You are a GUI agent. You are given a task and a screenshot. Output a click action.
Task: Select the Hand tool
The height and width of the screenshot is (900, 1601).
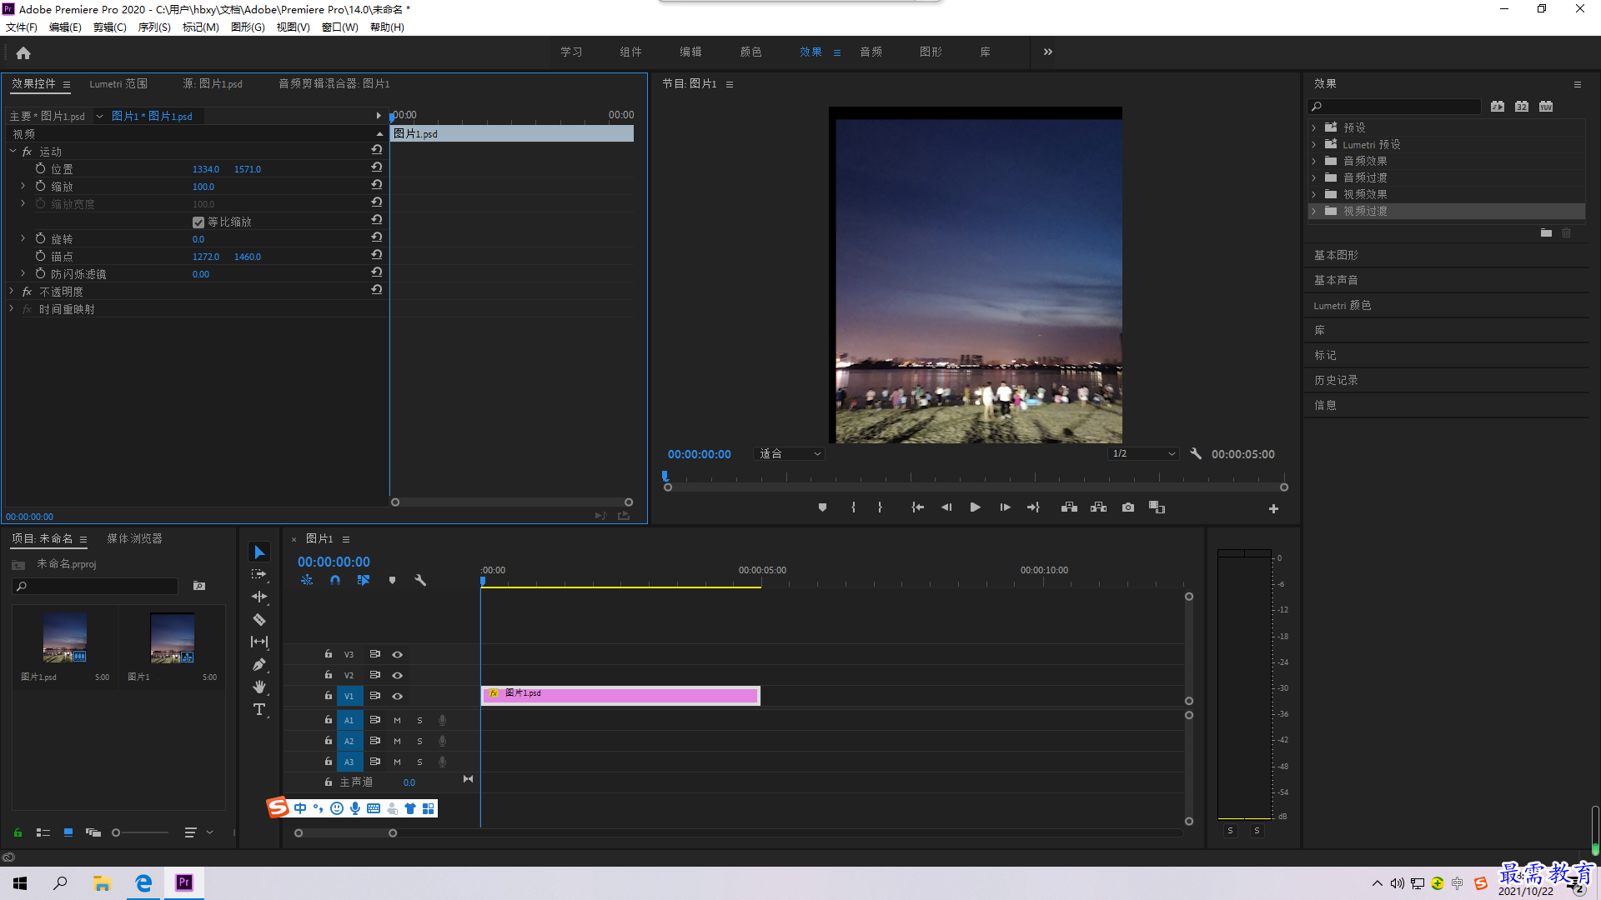point(259,687)
